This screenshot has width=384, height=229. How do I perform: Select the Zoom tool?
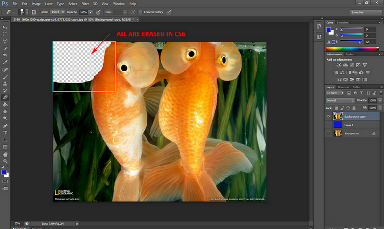click(x=5, y=161)
